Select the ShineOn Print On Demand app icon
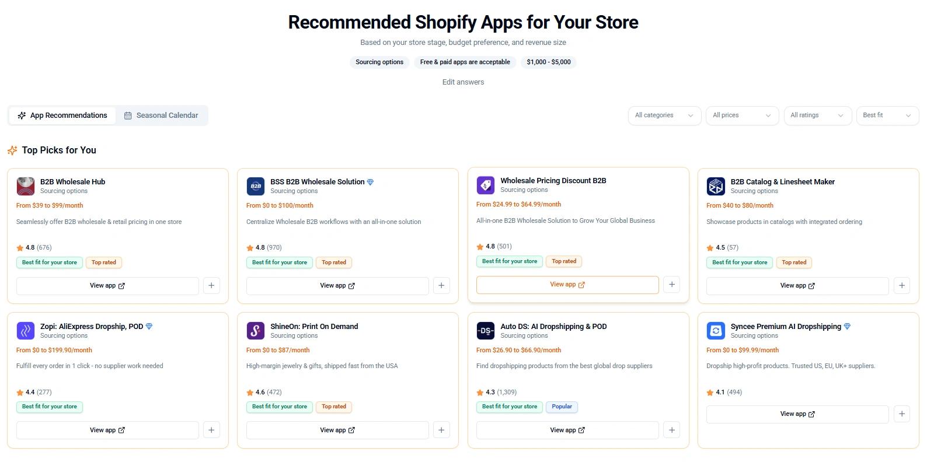Image resolution: width=927 pixels, height=462 pixels. (255, 331)
